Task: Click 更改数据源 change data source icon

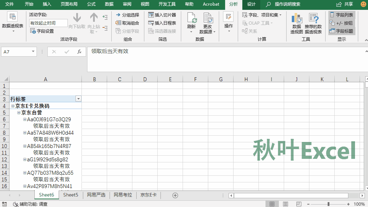Action: (208, 18)
